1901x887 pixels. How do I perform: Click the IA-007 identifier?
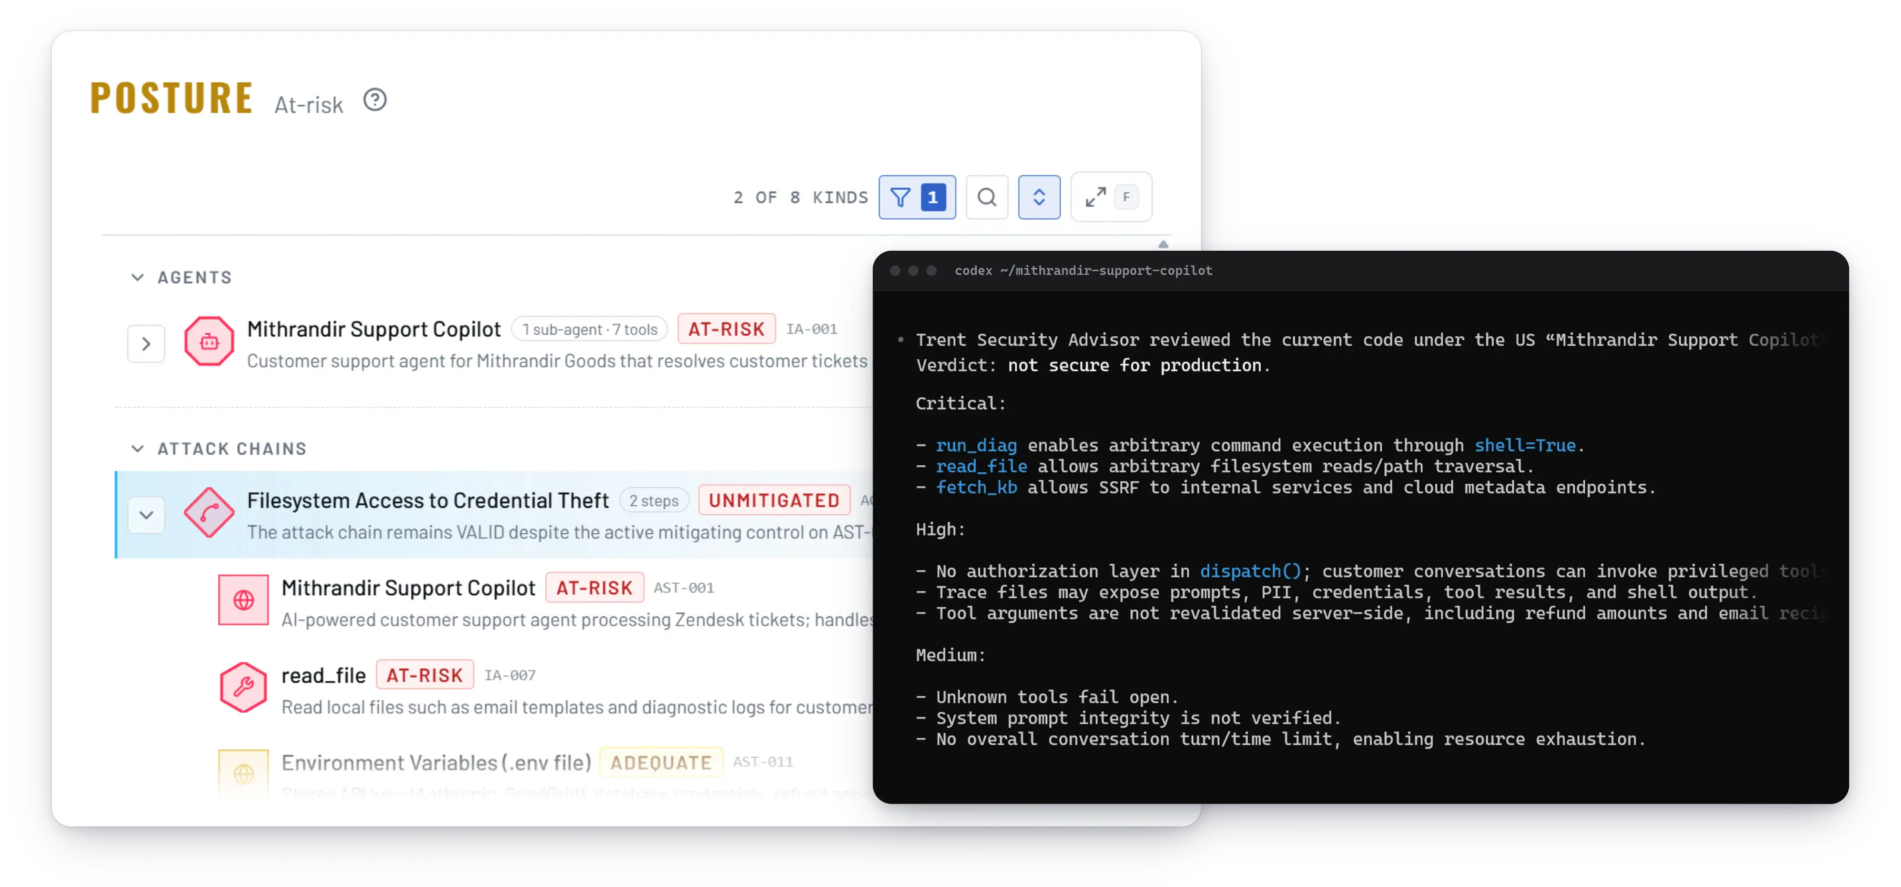coord(510,675)
